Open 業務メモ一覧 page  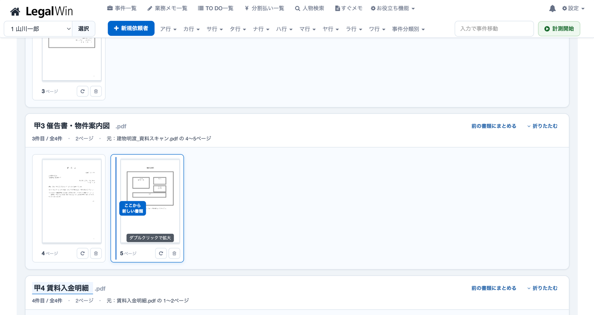[167, 8]
